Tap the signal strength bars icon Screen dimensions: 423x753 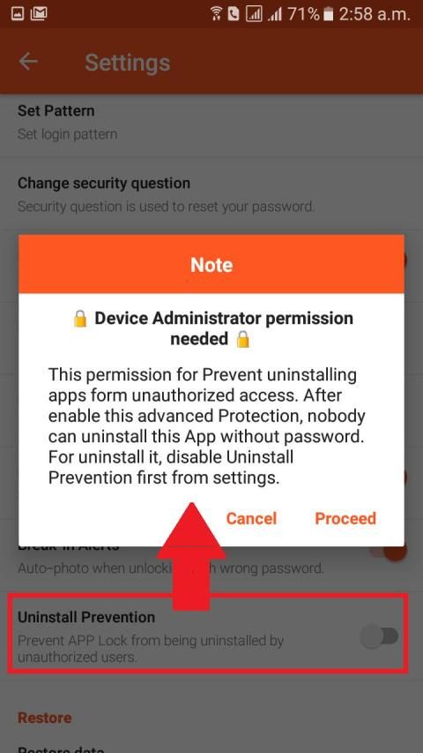(x=274, y=14)
